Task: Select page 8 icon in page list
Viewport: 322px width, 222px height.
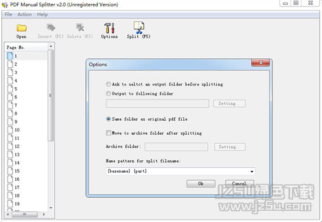Action: click(x=10, y=114)
